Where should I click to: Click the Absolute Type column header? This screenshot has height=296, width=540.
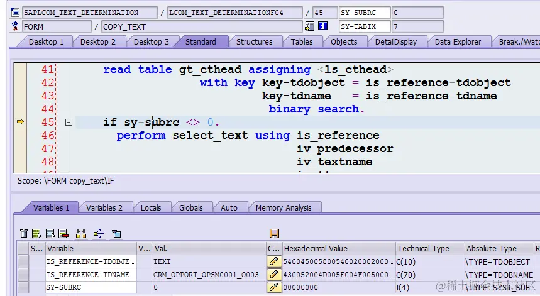pos(499,248)
